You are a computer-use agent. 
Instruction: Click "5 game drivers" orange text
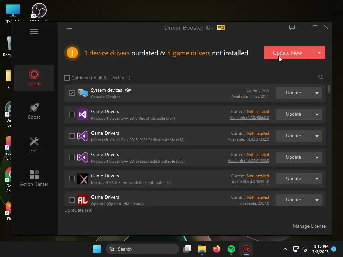click(189, 53)
